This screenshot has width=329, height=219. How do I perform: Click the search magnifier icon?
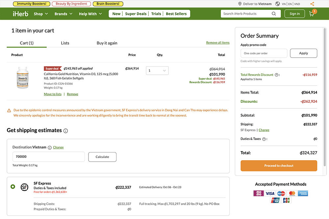[x=274, y=14]
